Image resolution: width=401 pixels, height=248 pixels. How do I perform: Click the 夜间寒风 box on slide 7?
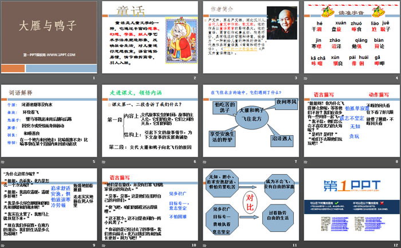[x=286, y=104]
